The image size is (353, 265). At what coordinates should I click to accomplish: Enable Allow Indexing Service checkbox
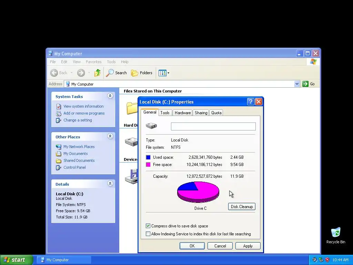point(148,234)
